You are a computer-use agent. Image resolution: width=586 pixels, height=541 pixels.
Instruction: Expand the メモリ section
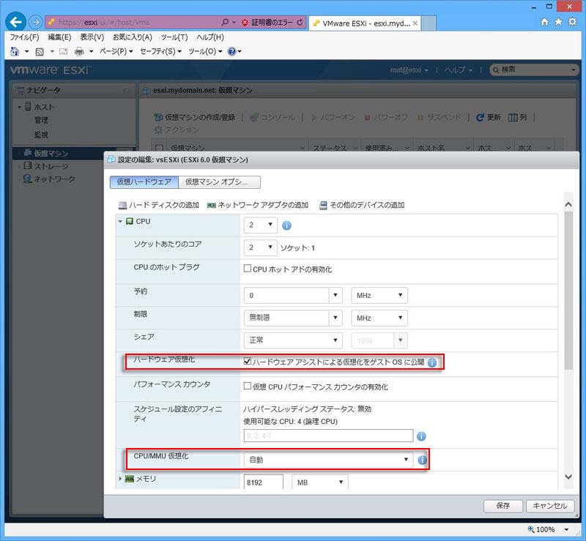120,479
